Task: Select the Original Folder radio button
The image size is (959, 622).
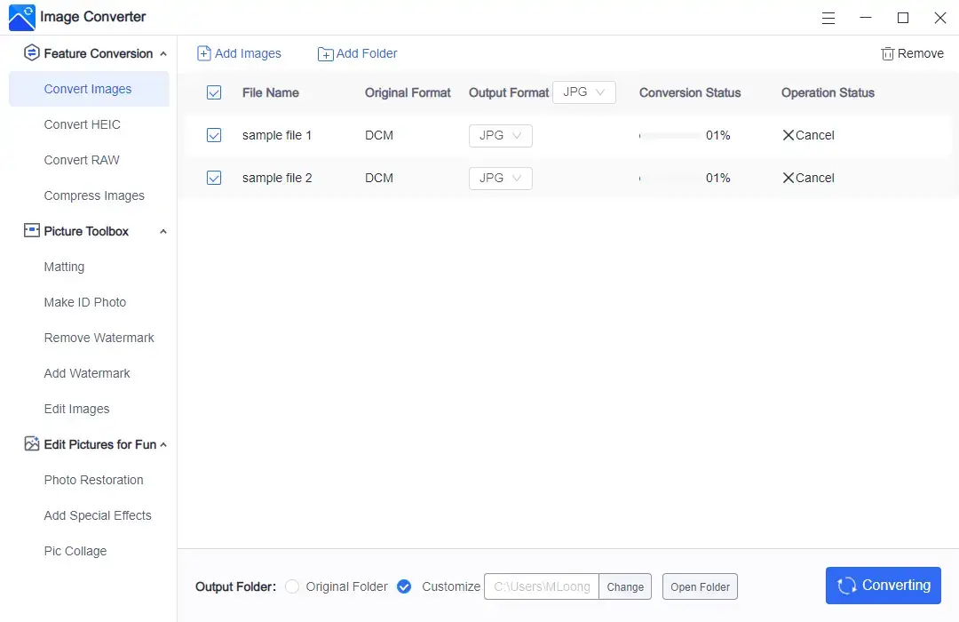Action: pyautogui.click(x=292, y=586)
